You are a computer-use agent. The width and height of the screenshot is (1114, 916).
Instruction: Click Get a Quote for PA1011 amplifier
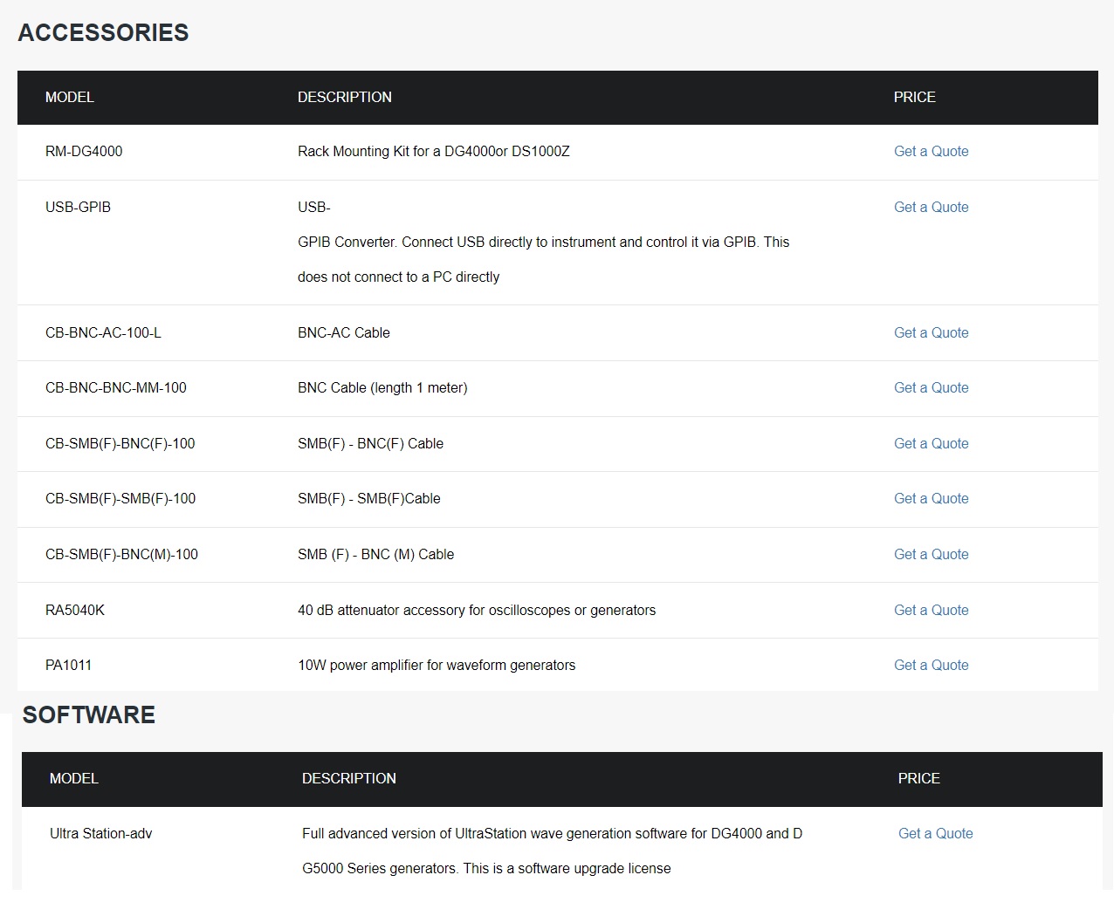[x=931, y=665]
